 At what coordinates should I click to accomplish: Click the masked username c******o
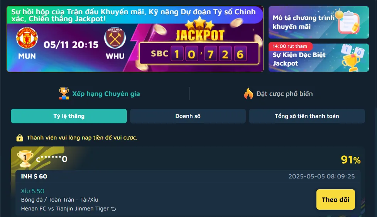click(x=52, y=159)
